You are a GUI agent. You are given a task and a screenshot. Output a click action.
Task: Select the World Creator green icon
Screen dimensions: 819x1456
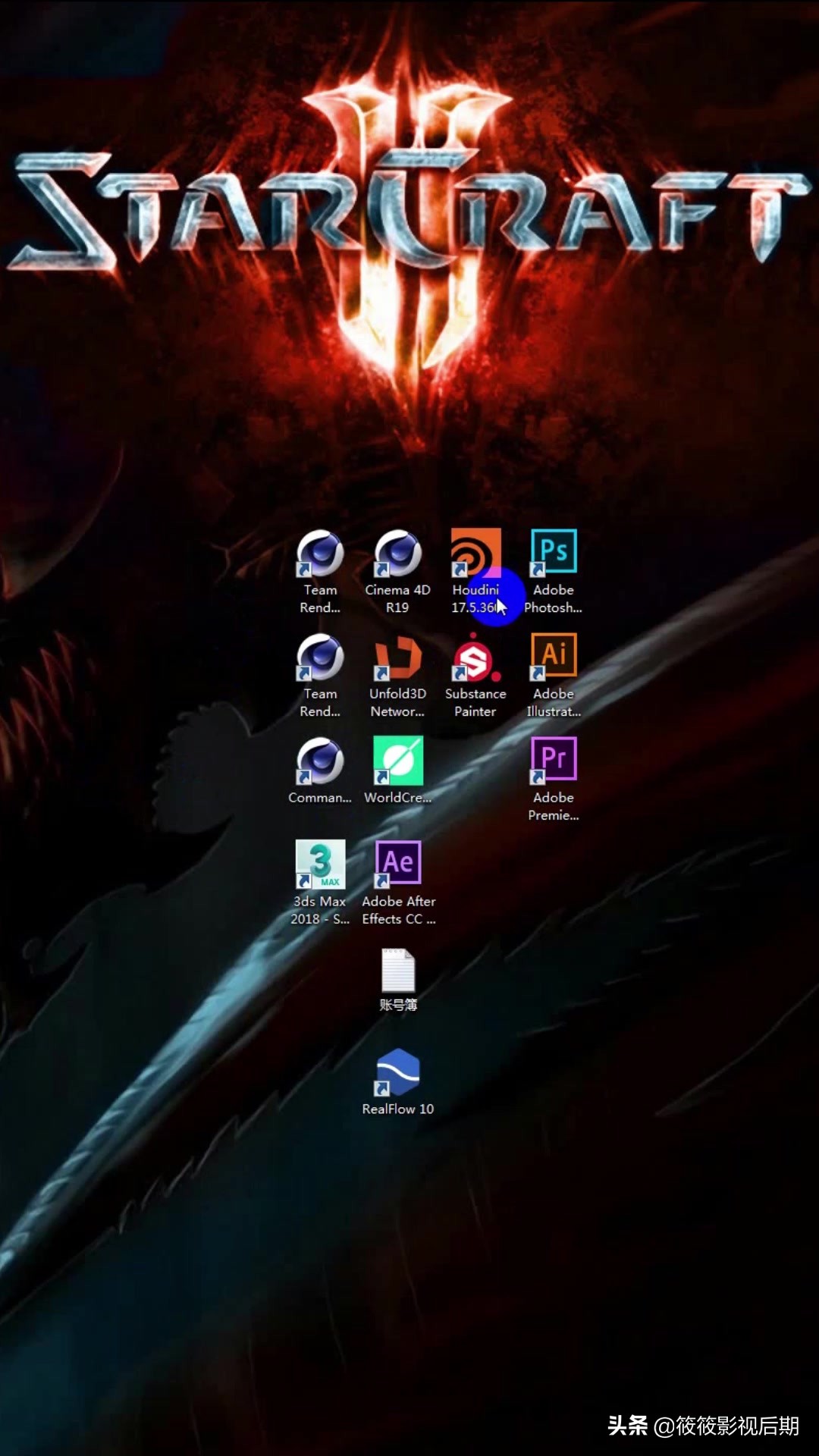(397, 761)
